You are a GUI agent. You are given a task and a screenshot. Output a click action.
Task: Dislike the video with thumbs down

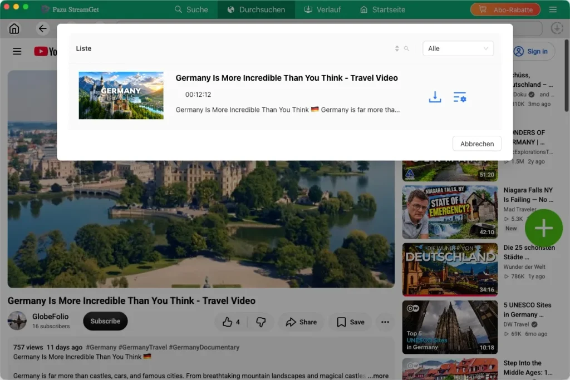pos(261,322)
